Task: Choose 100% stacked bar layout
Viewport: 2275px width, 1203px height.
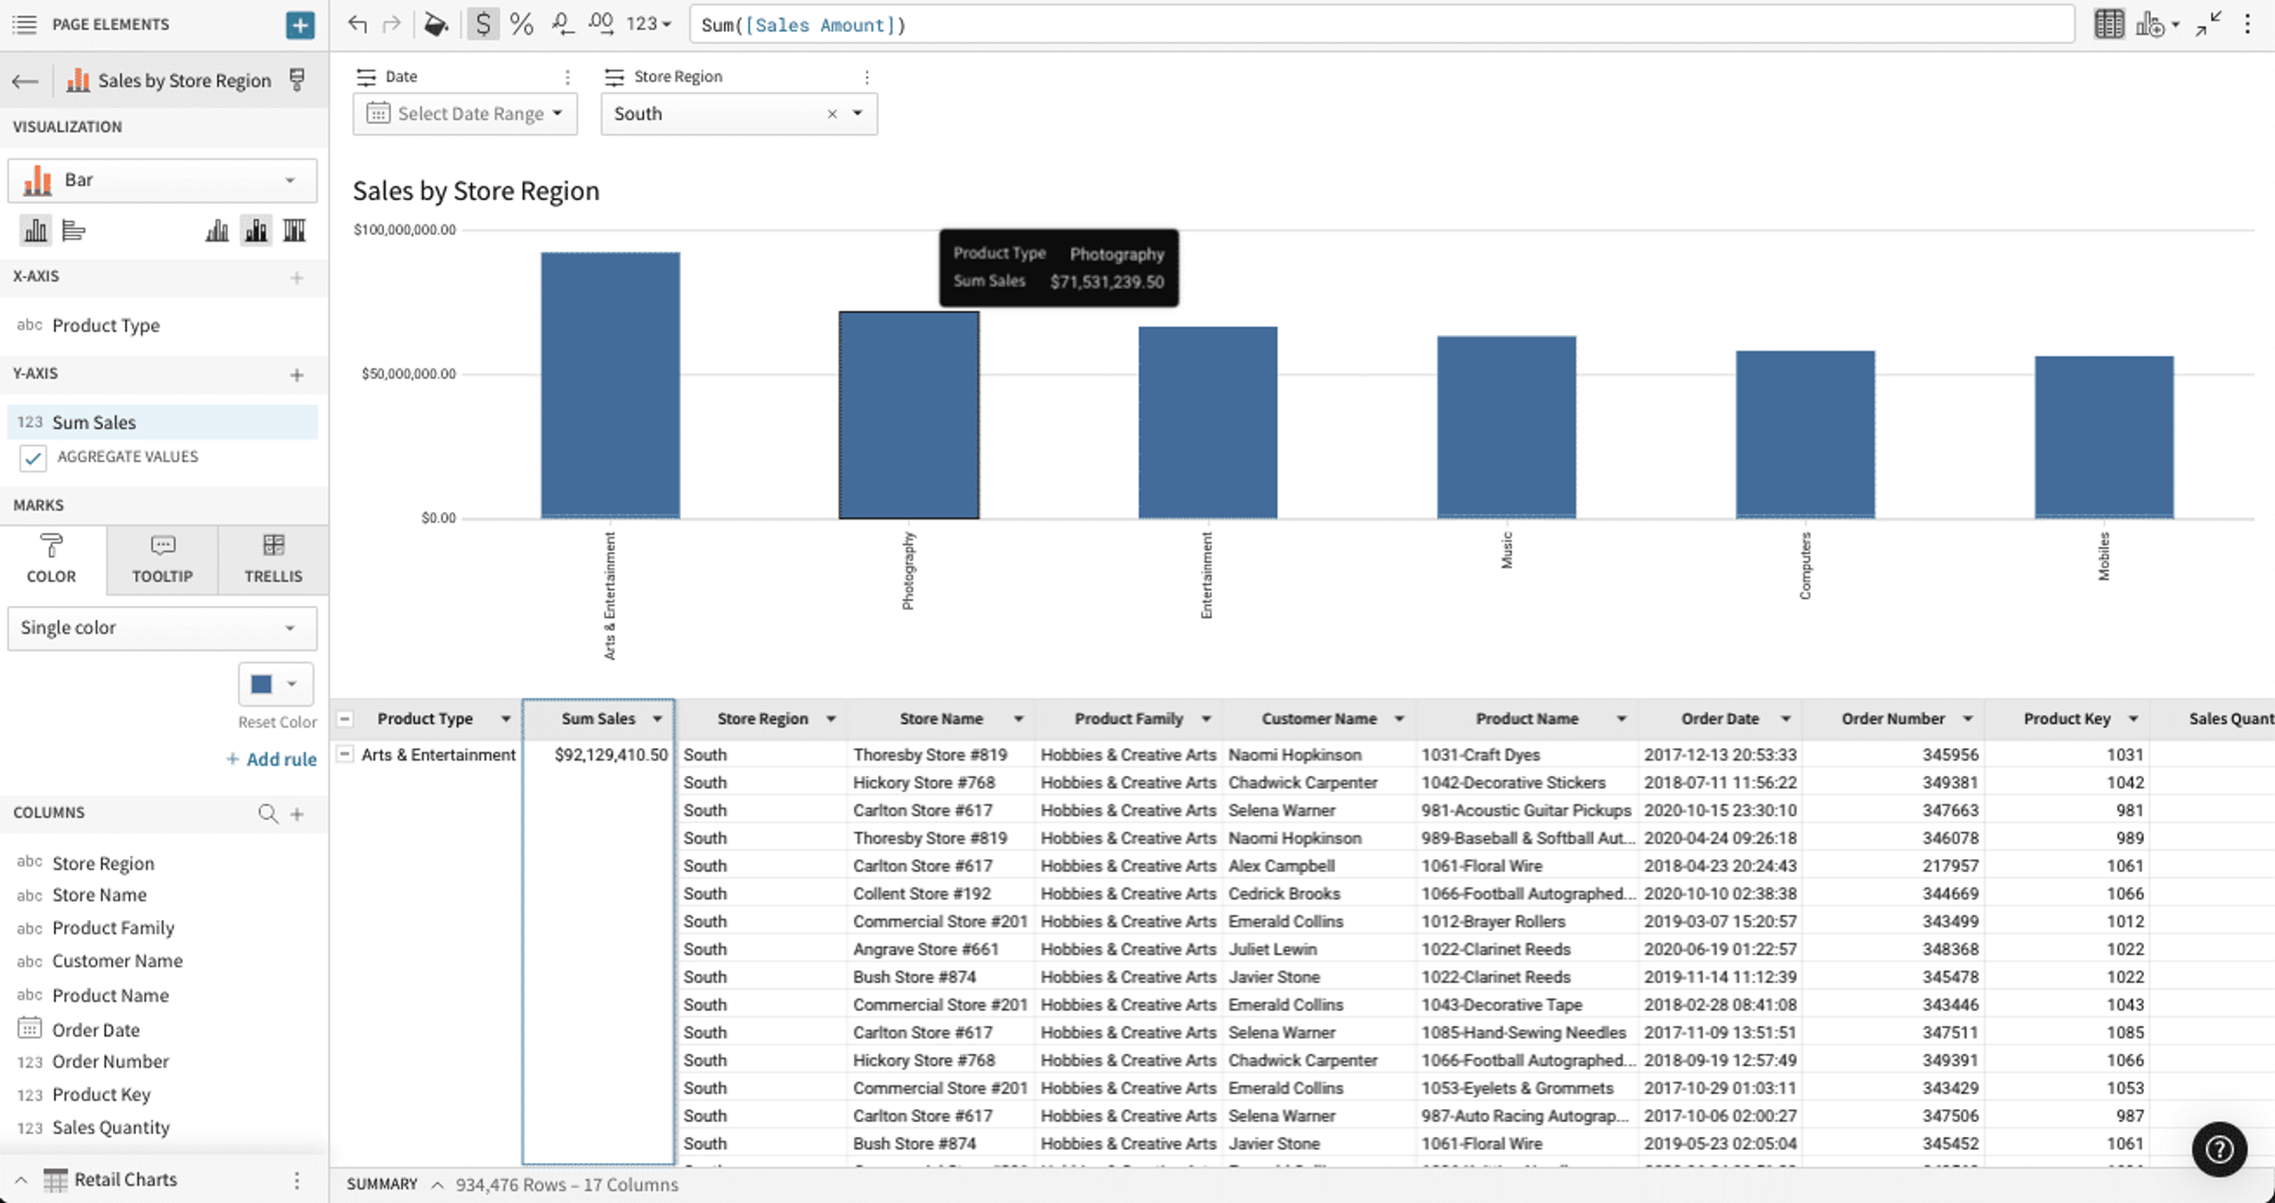Action: coord(294,231)
